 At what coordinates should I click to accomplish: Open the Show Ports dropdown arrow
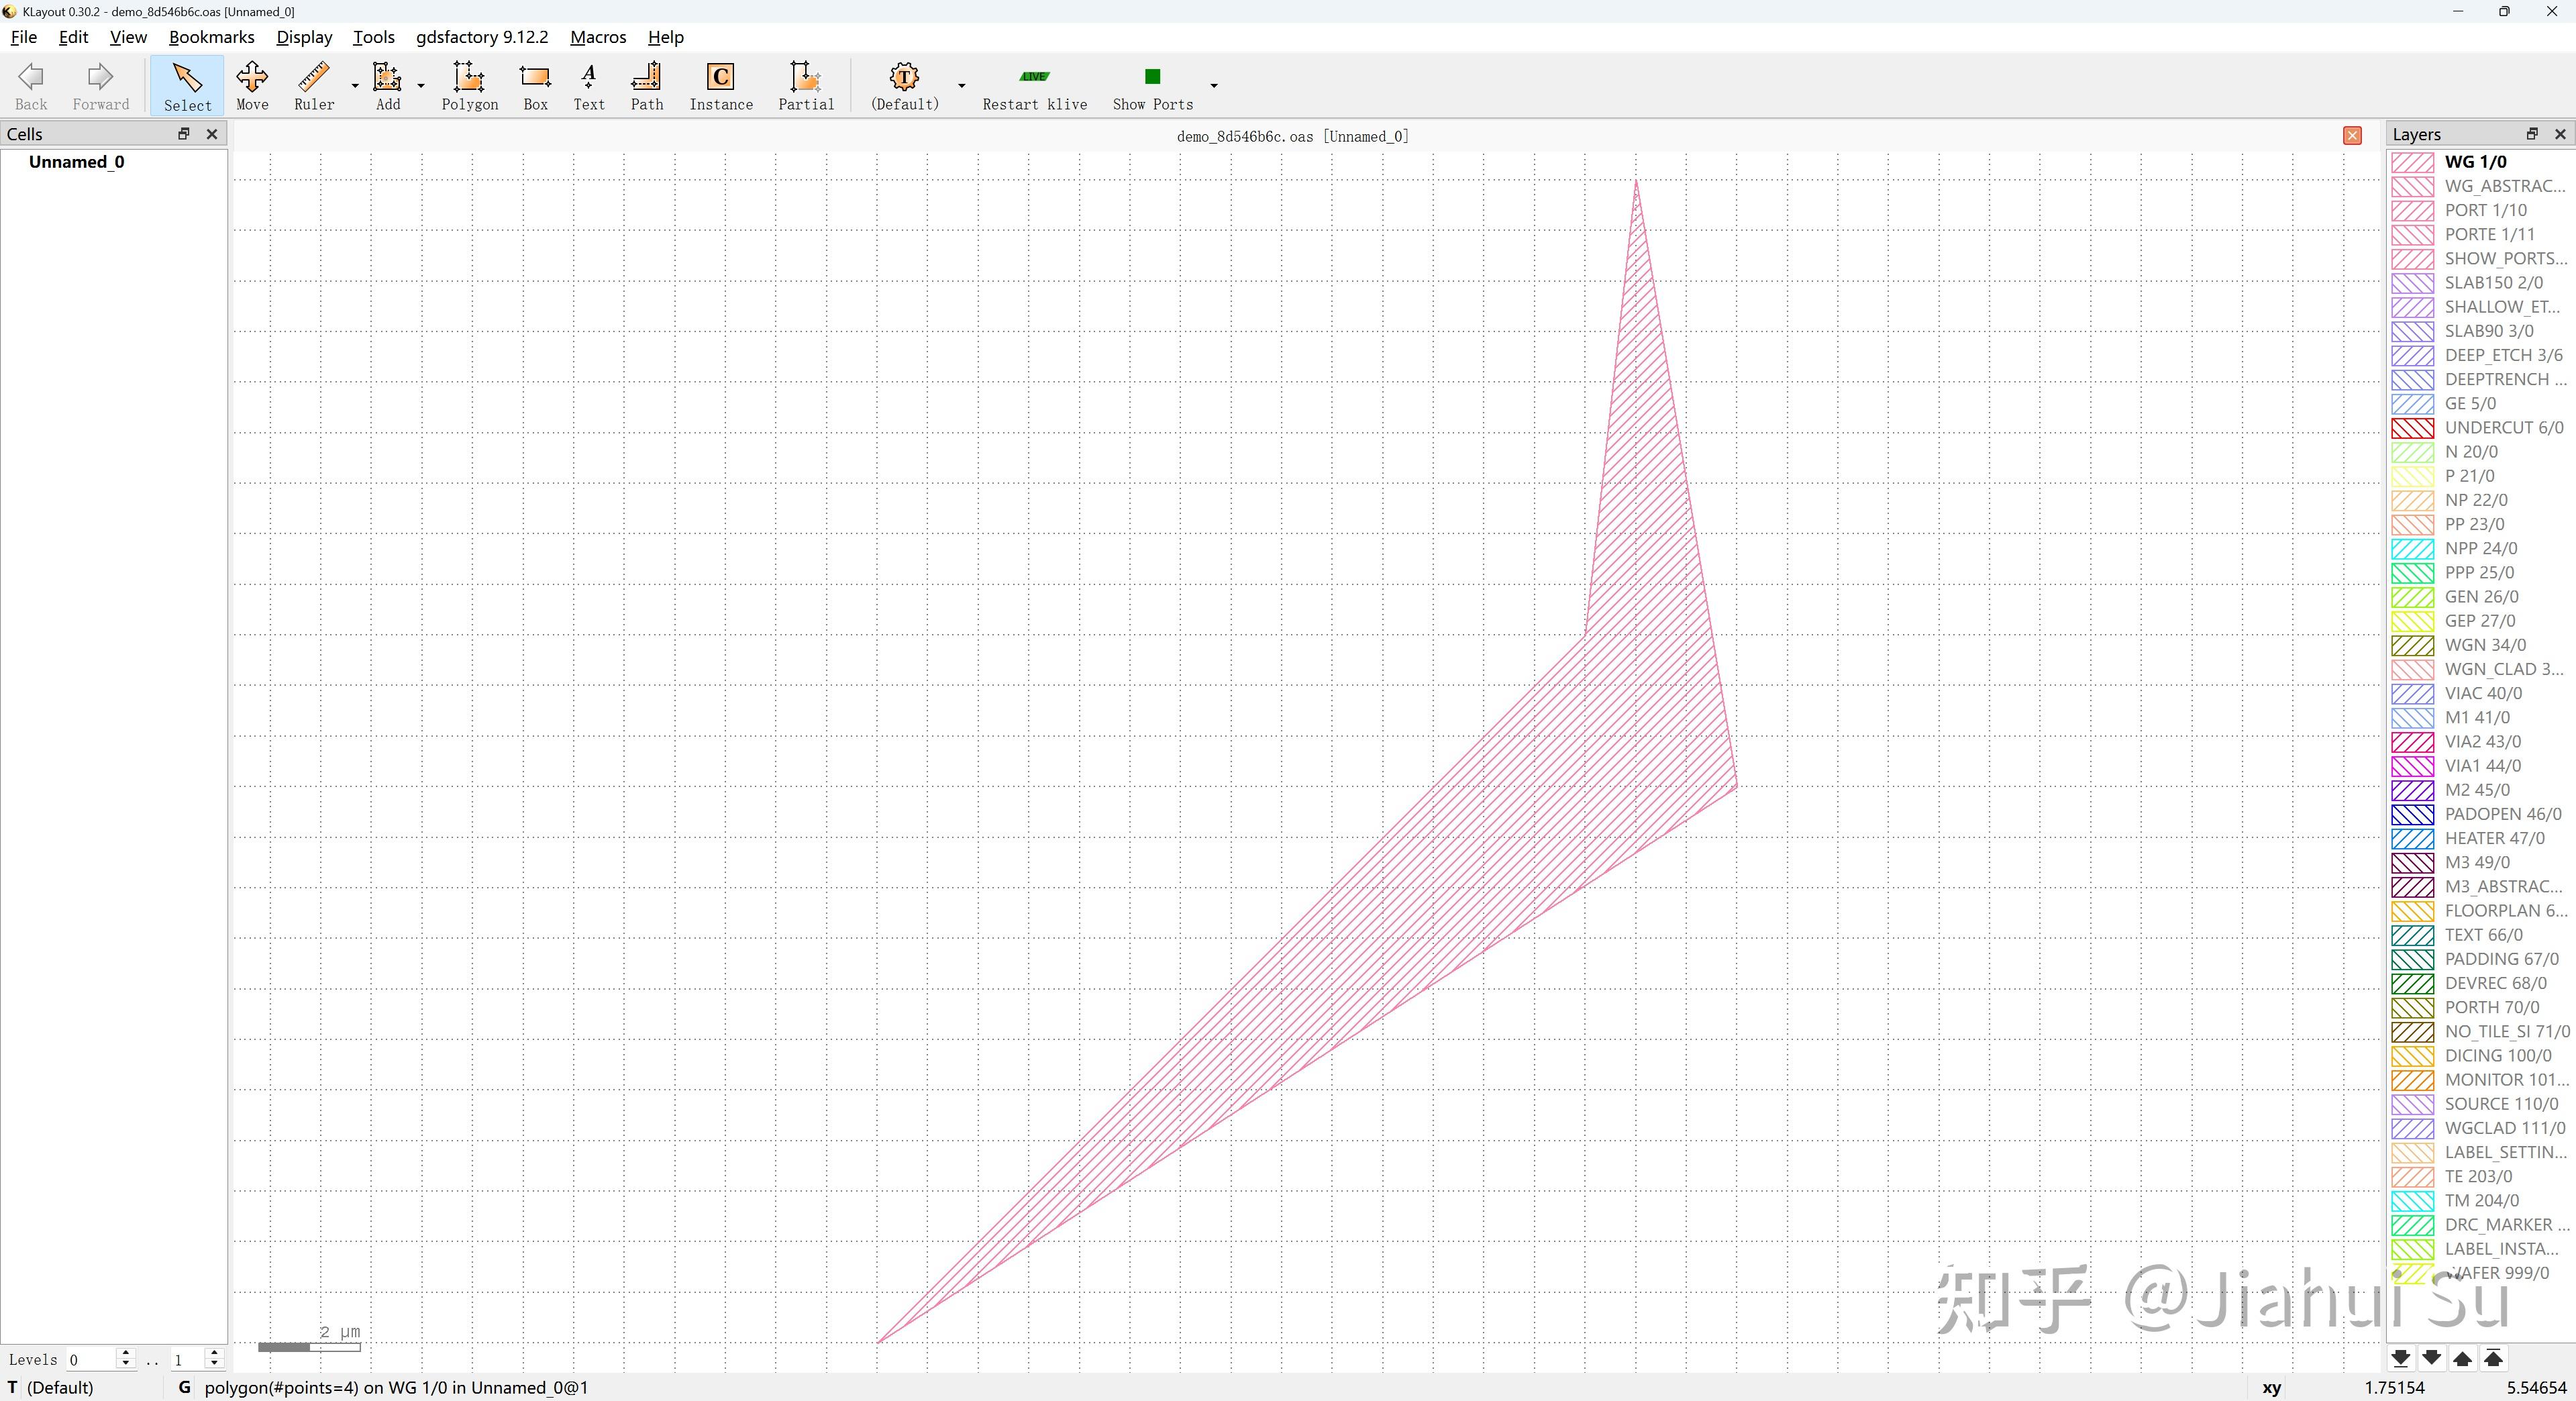[x=1214, y=86]
